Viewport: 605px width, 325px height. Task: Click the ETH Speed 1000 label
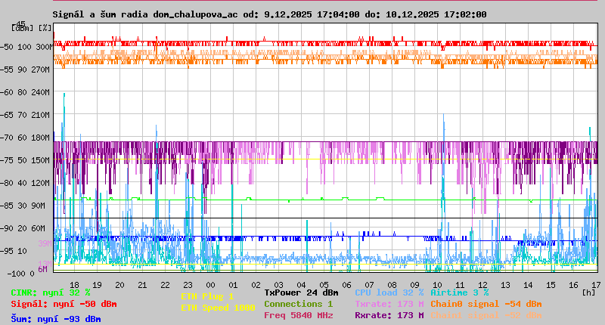point(218,308)
